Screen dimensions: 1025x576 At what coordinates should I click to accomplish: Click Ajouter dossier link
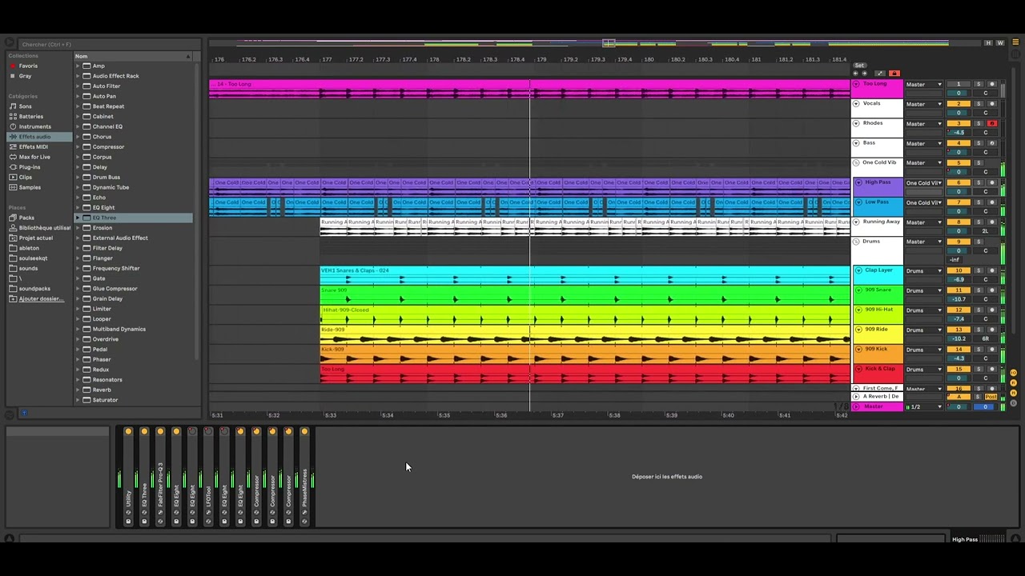coord(41,298)
